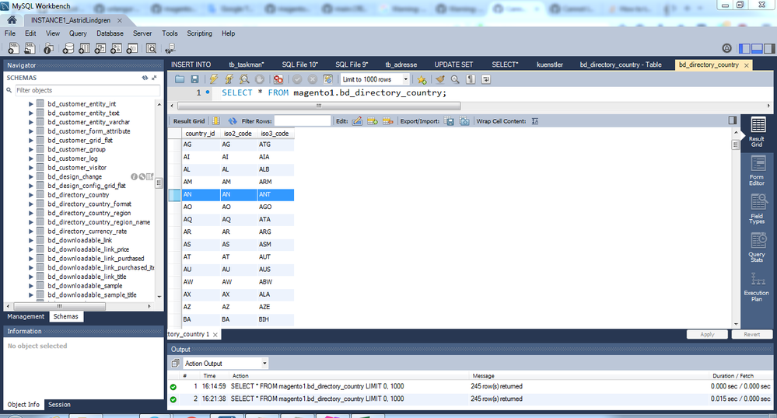Click the Revert button
Screen dimensions: 777x418
point(752,334)
